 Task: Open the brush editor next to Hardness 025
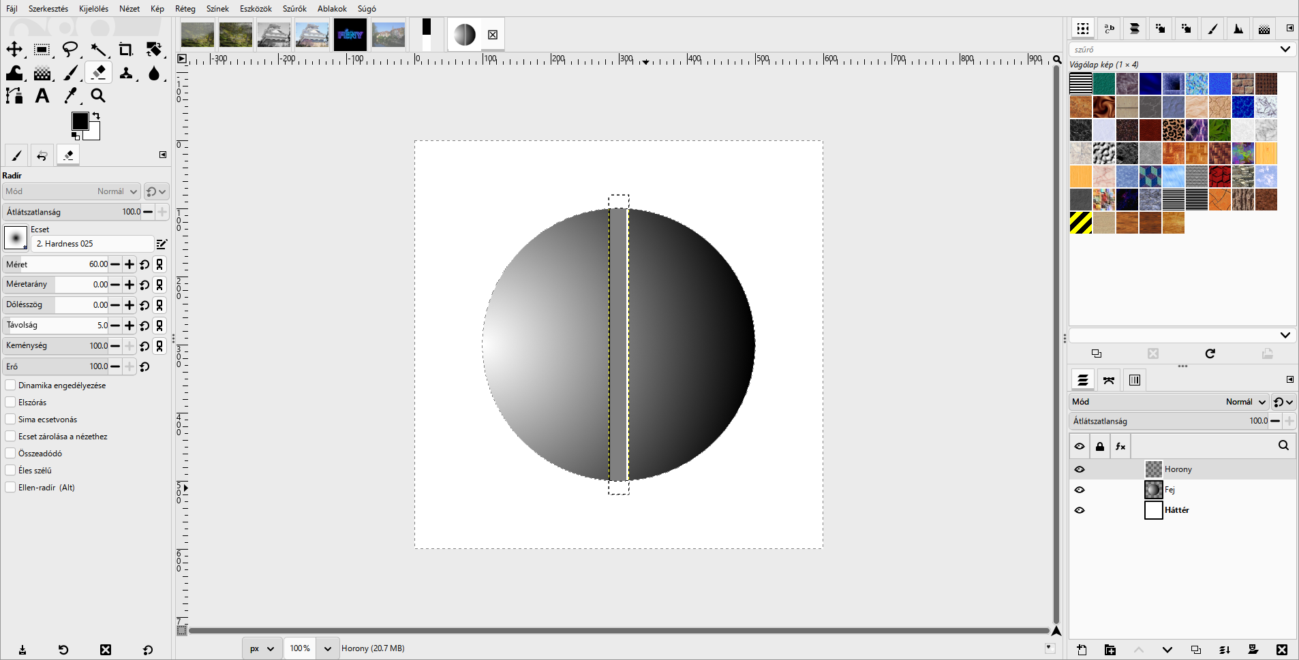(162, 244)
